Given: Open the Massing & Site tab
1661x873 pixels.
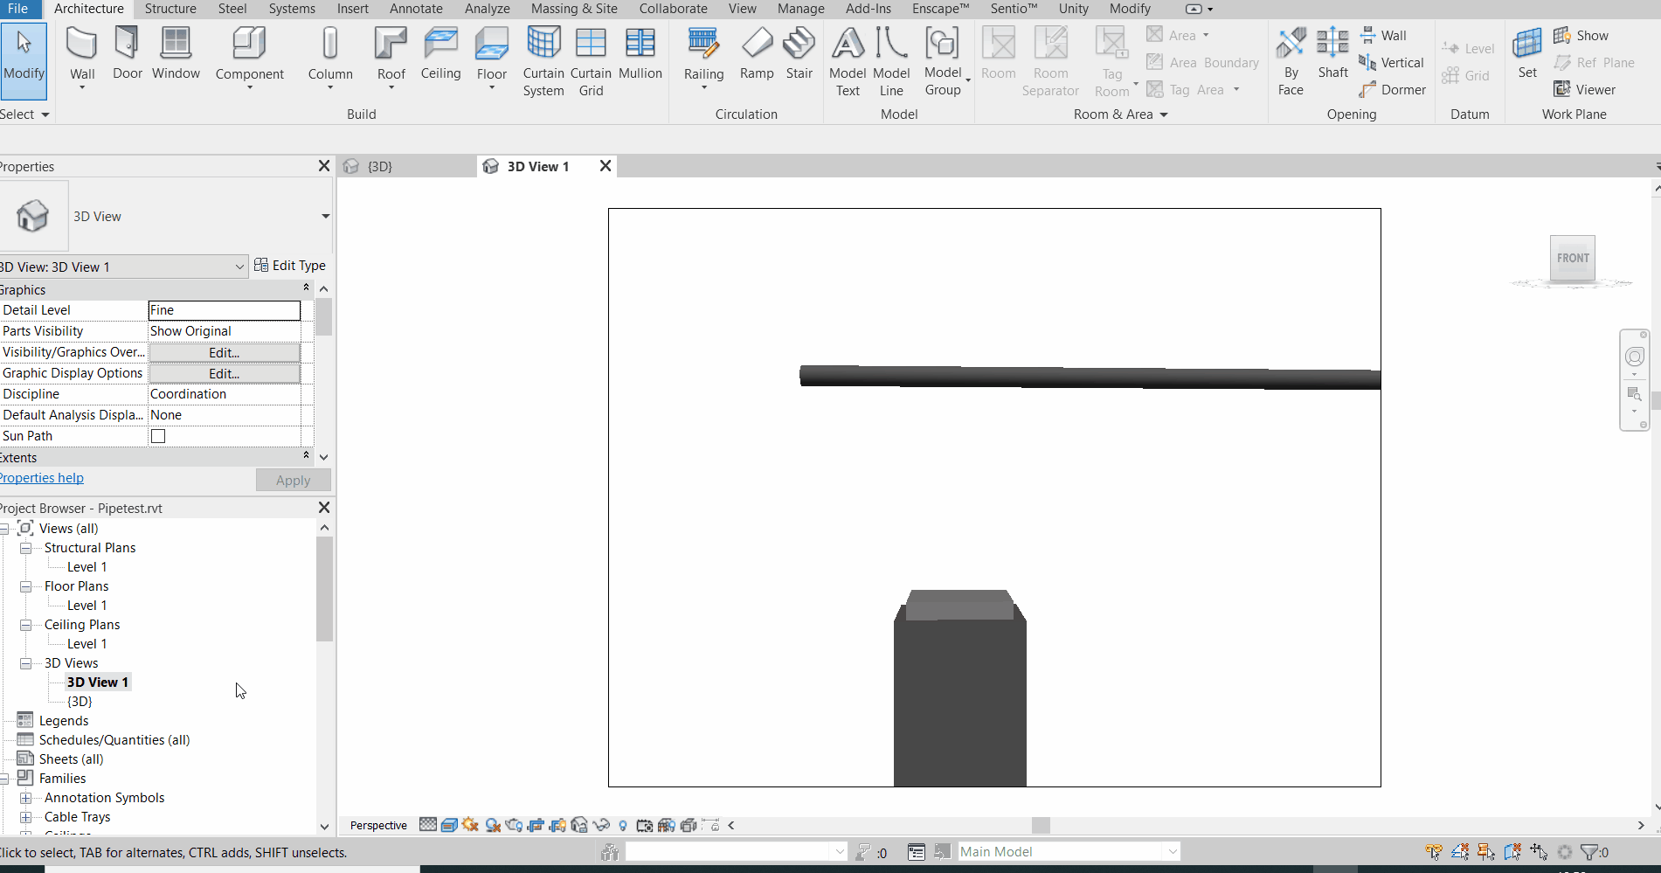Looking at the screenshot, I should [574, 9].
